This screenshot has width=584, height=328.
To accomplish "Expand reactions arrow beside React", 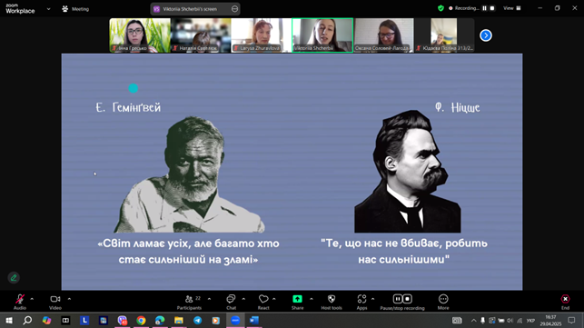I will coord(274,299).
